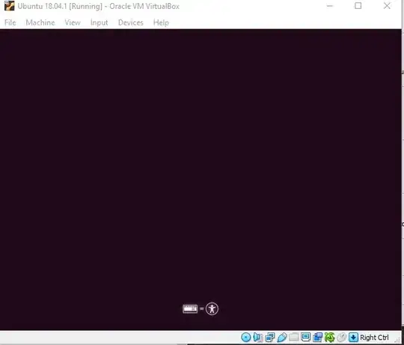
Task: Close the Ubuntu 18.04.1 VM window
Action: (x=387, y=6)
